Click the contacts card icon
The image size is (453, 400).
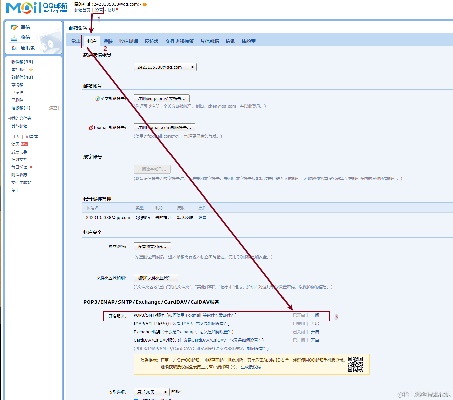14,48
